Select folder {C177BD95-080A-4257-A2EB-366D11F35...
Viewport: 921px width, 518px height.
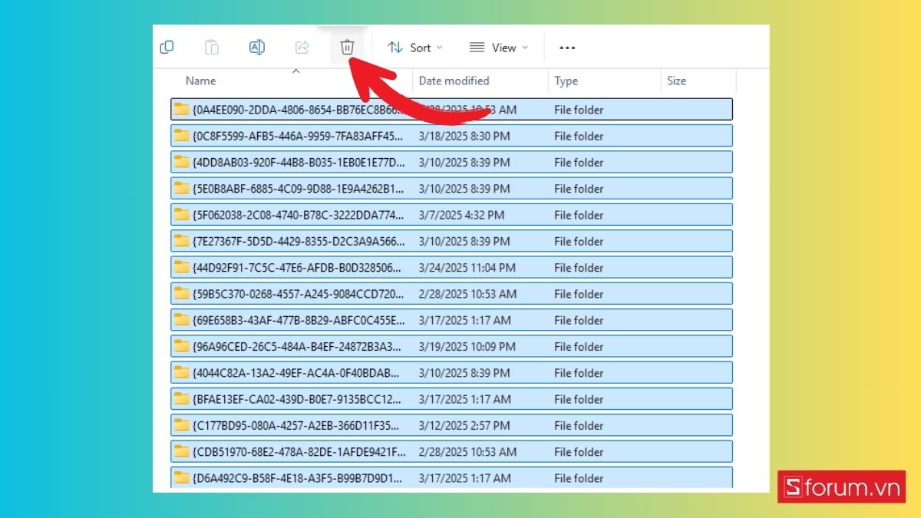coord(451,425)
